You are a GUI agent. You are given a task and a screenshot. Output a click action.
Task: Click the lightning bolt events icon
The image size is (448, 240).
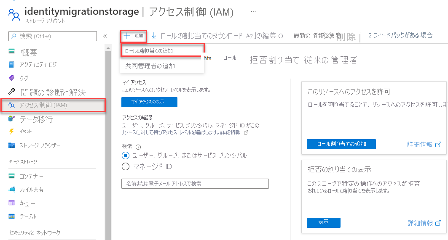11,132
